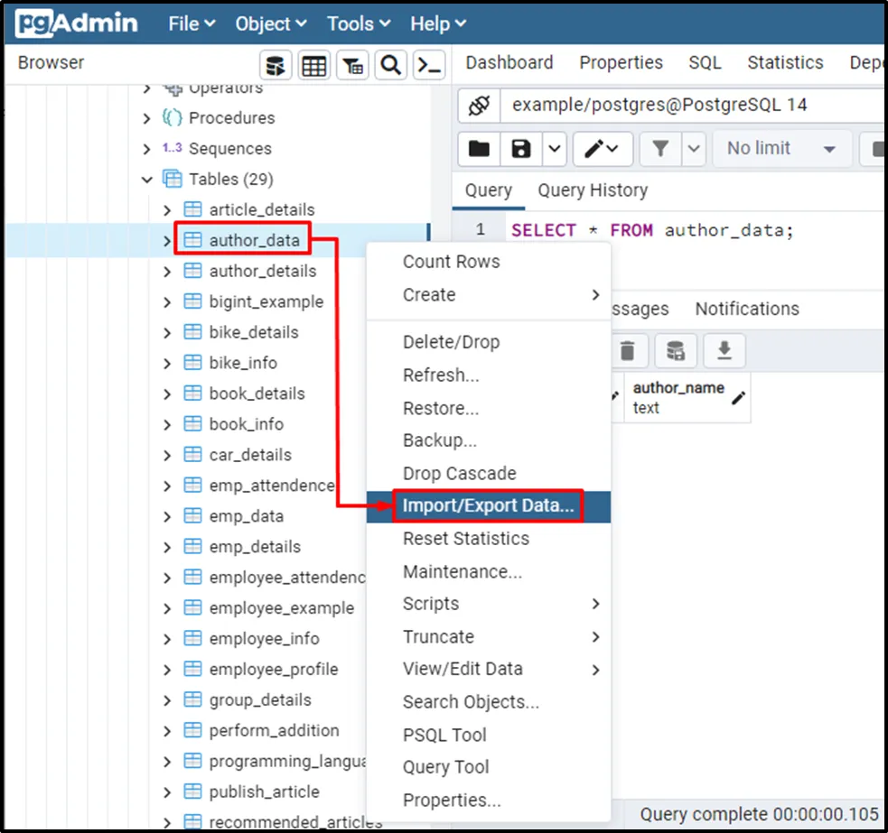
Task: Open the Edit pencil dropdown in query toolbar
Action: (600, 149)
